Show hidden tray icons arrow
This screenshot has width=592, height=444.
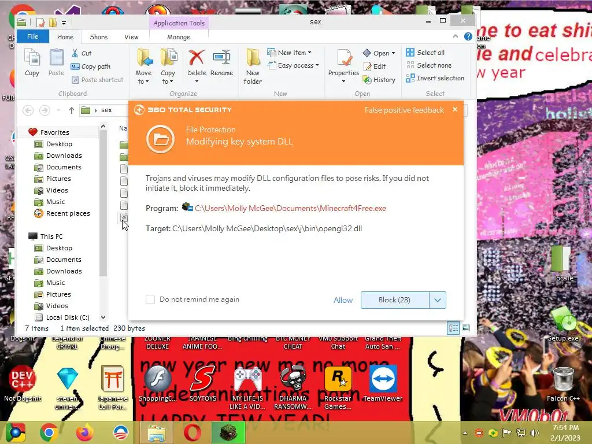[x=465, y=433]
